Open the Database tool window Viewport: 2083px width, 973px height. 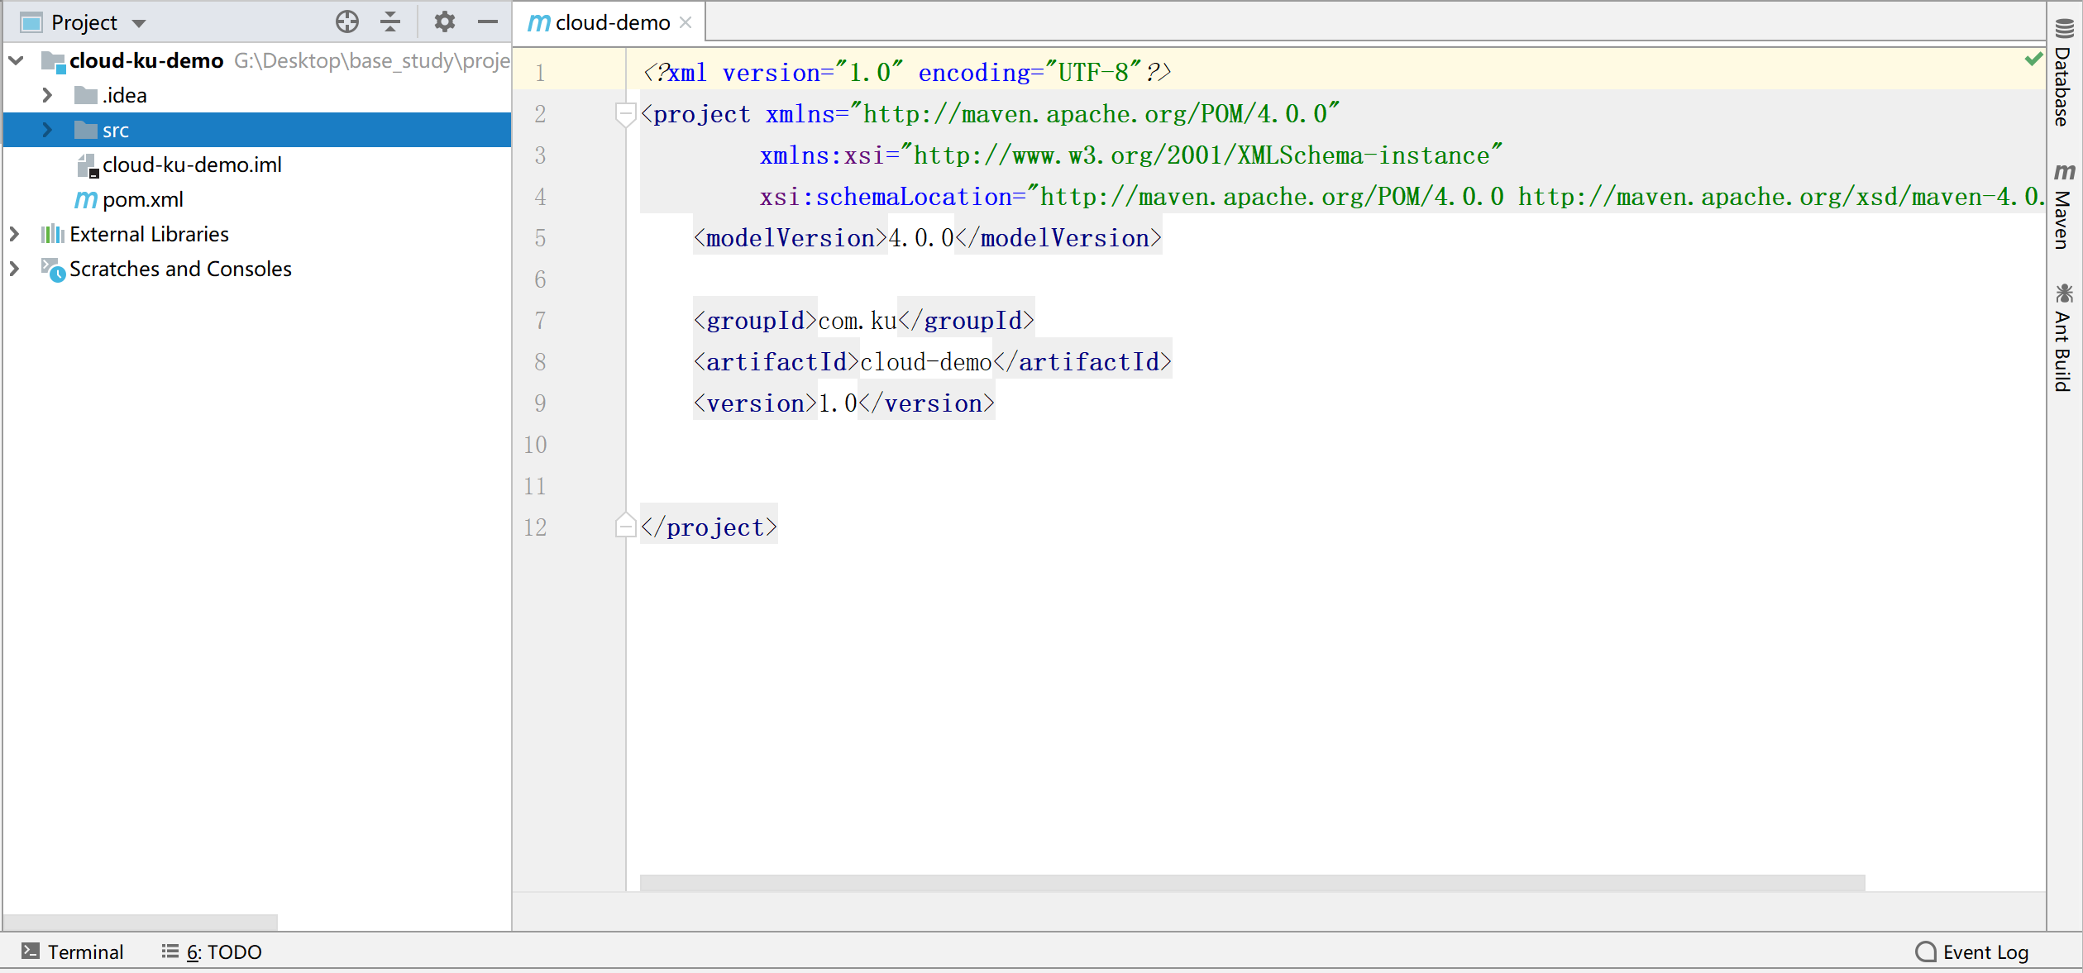click(x=2063, y=73)
